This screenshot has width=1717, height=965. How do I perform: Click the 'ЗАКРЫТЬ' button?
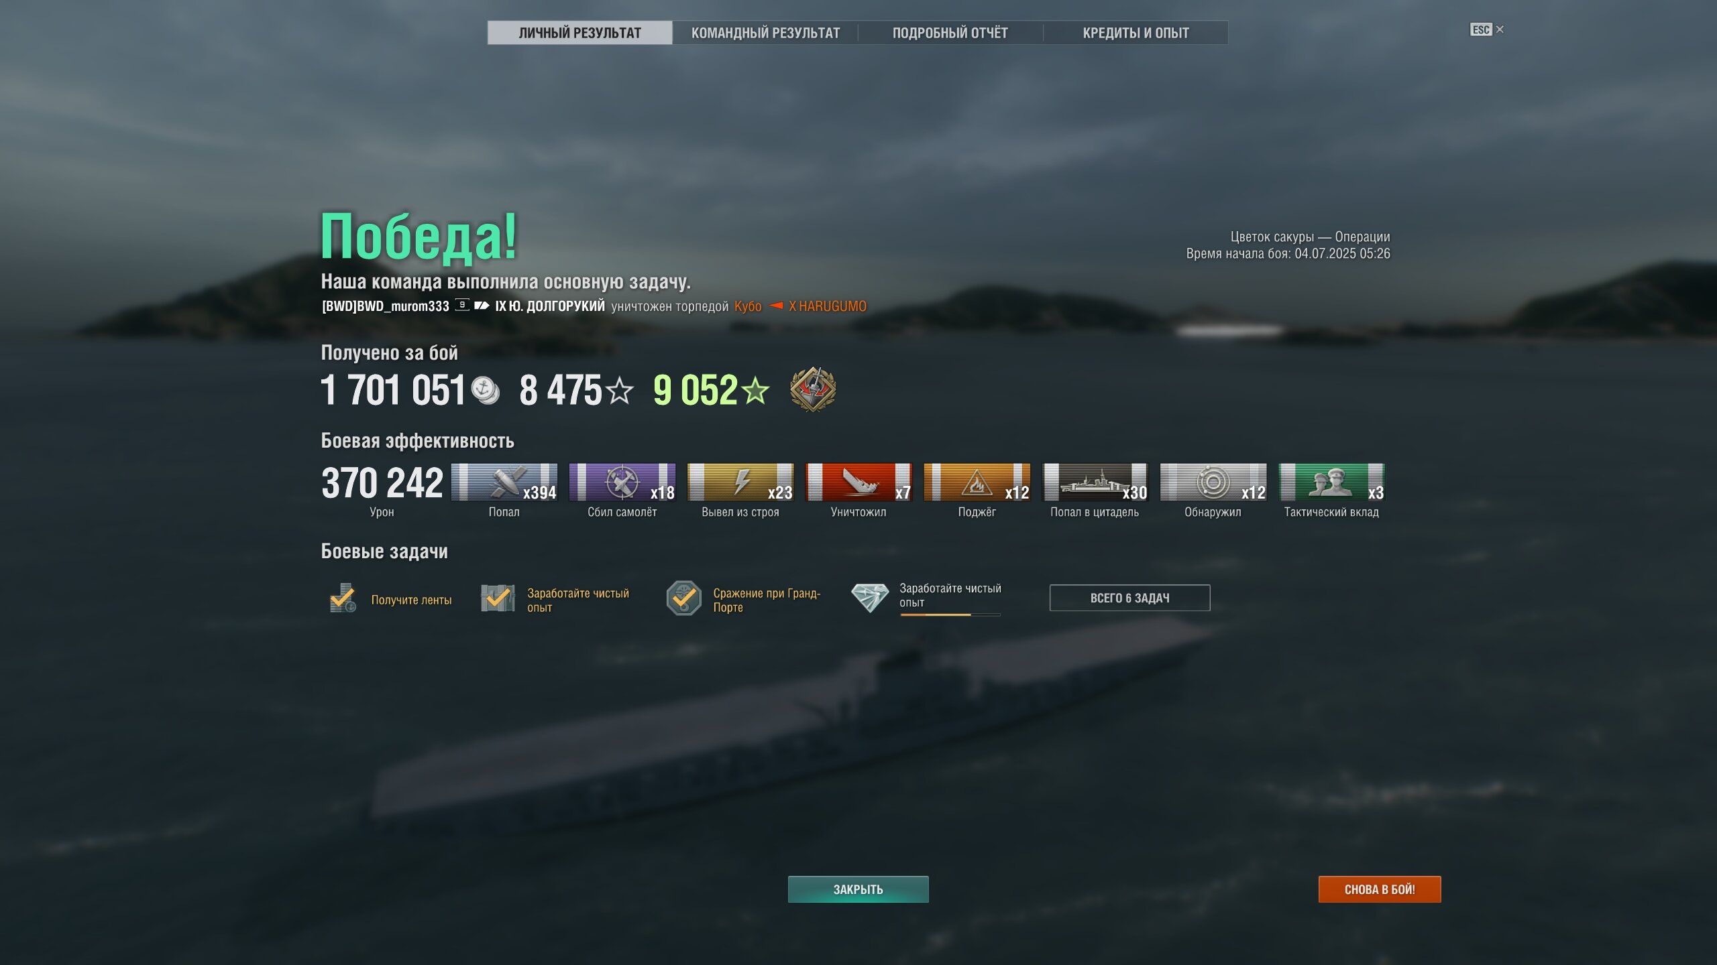tap(858, 889)
